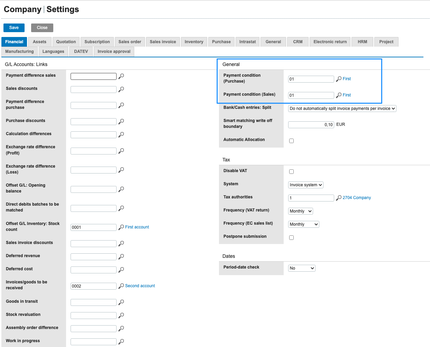The height and width of the screenshot is (347, 430).
Task: Open lookup for Sales discounts account
Action: [121, 89]
